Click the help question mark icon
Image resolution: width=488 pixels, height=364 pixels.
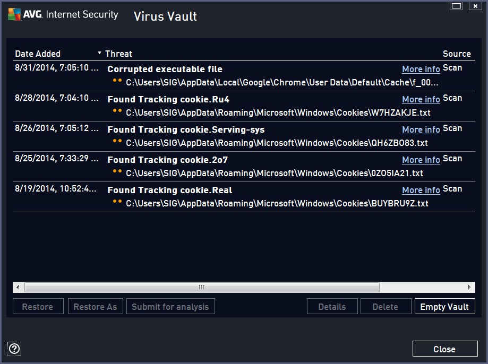(14, 349)
